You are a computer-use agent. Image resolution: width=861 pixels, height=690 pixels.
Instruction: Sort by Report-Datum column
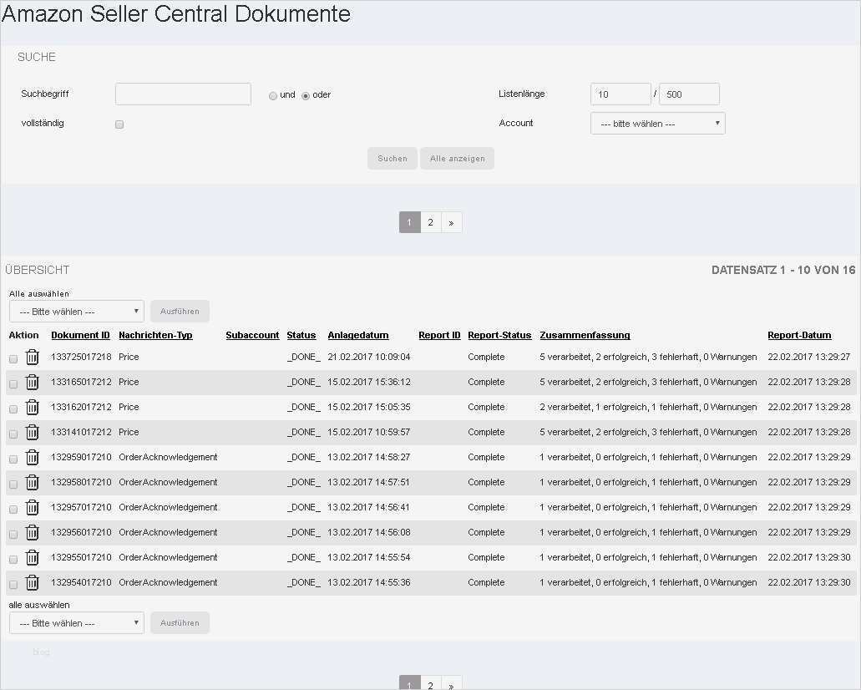(x=799, y=335)
